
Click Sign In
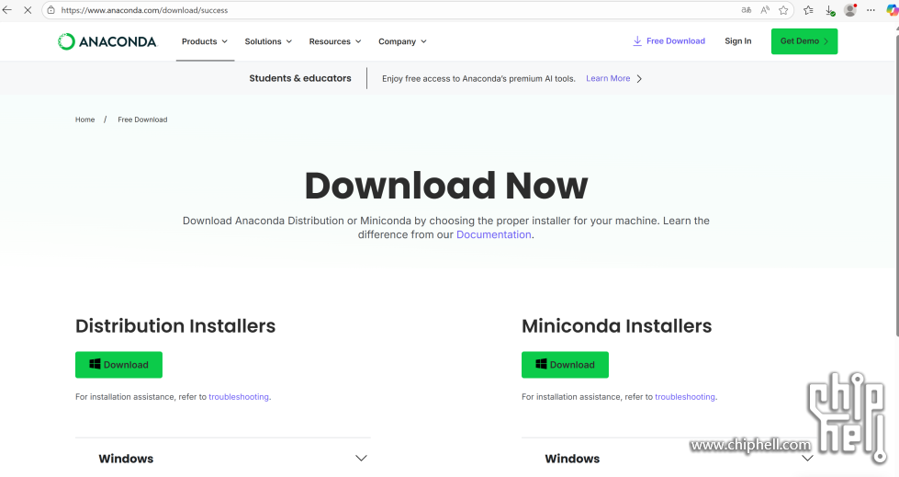click(x=738, y=41)
